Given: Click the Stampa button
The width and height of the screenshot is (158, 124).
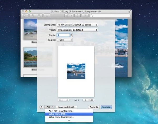Looking at the screenshot, I should pyautogui.click(x=106, y=107).
